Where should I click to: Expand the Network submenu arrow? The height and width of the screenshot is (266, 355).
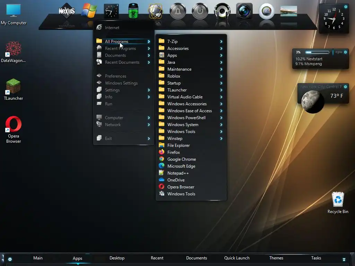click(149, 125)
